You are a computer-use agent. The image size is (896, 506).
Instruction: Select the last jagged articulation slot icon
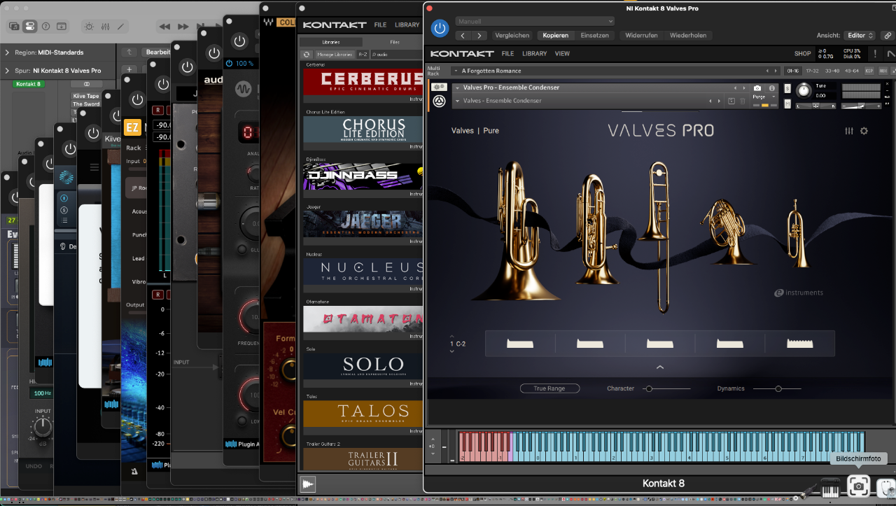[799, 344]
